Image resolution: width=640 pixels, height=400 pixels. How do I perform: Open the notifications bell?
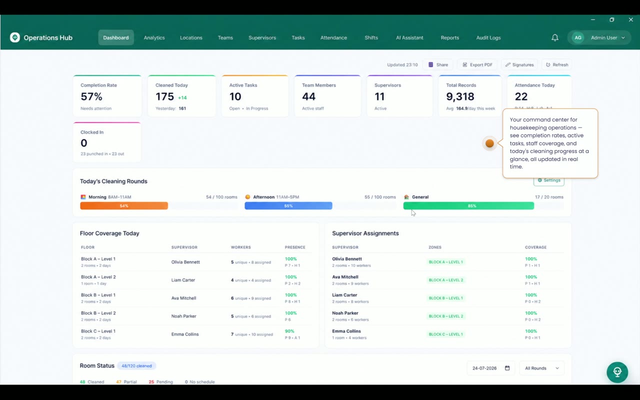coord(555,37)
